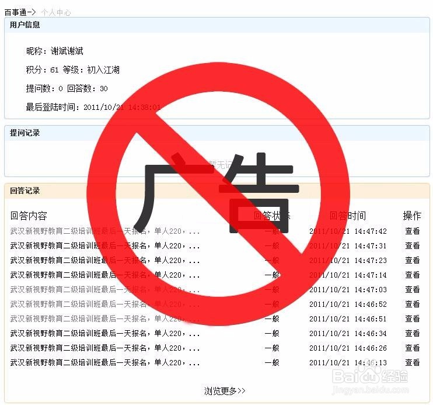Screen dimensions: 433x405
Task: Click the 用户信息 panel header
Action: click(217, 25)
